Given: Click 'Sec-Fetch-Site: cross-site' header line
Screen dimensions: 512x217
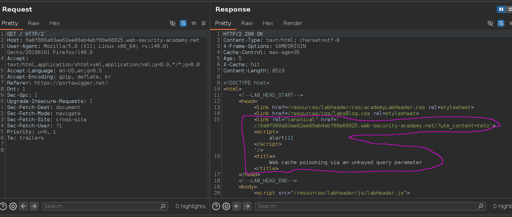Looking at the screenshot, I should point(47,120).
